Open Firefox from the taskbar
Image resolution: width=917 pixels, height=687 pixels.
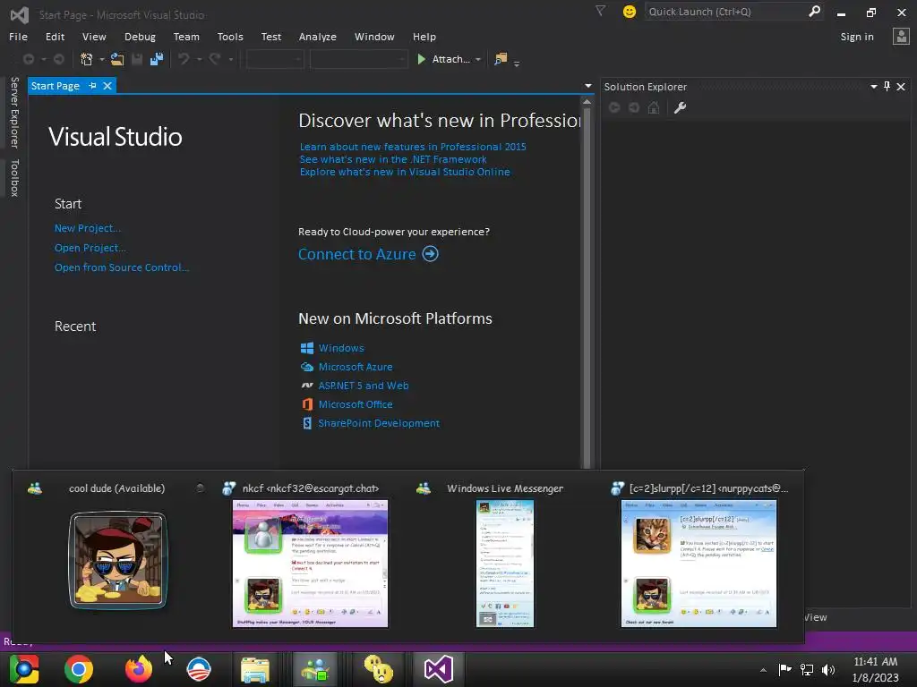point(139,669)
